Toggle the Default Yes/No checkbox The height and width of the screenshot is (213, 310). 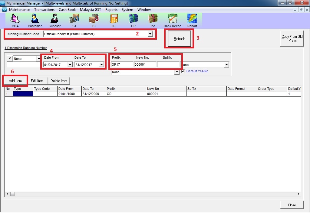click(183, 71)
